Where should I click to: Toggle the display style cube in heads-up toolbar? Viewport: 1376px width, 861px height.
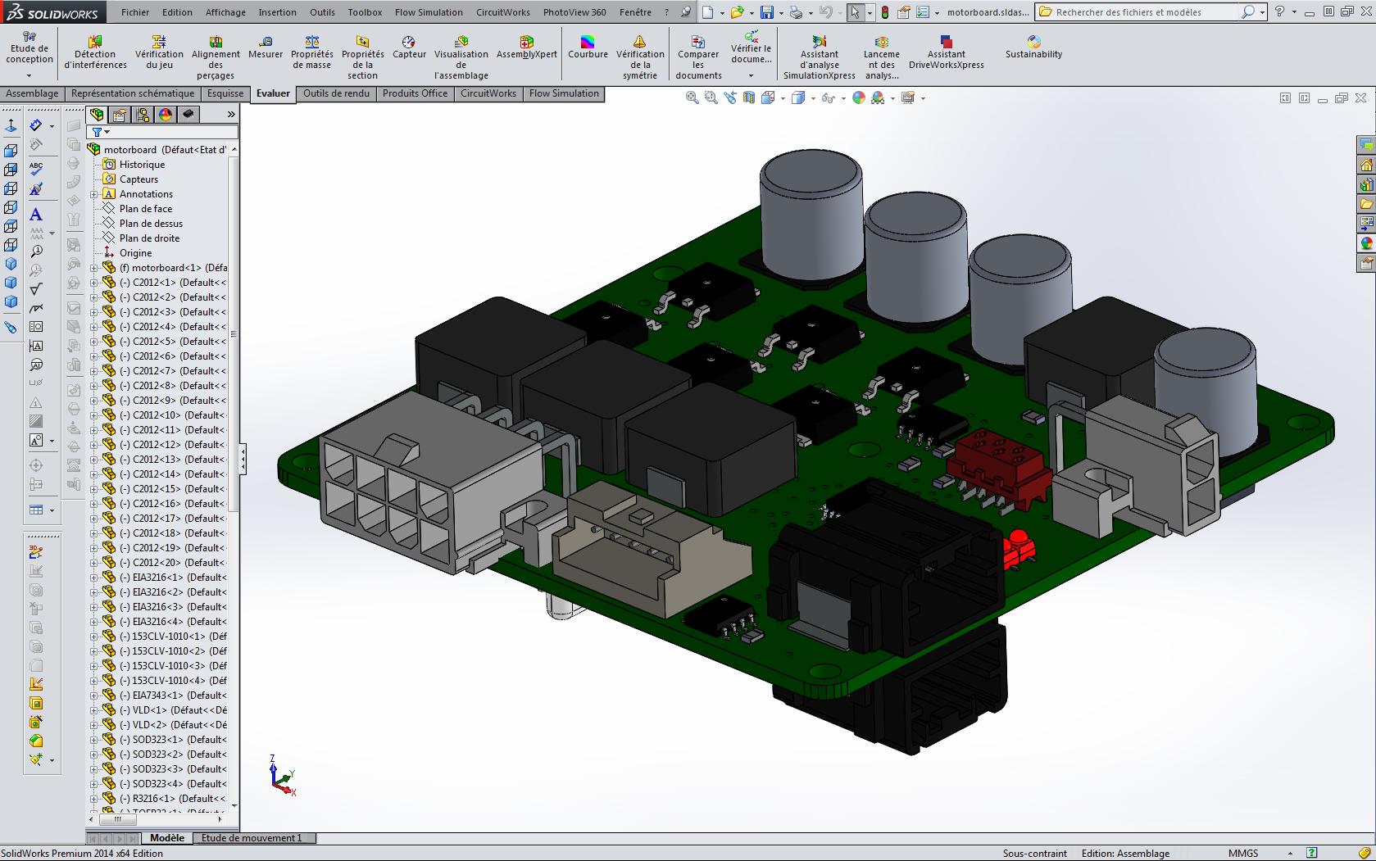[799, 97]
